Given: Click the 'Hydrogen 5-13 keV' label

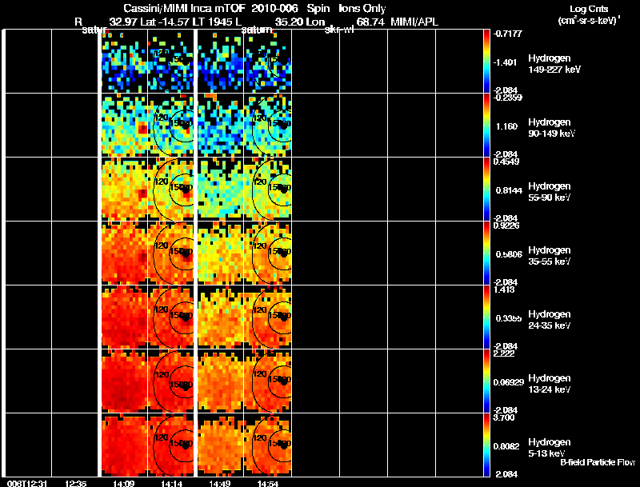Looking at the screenshot, I should 550,448.
